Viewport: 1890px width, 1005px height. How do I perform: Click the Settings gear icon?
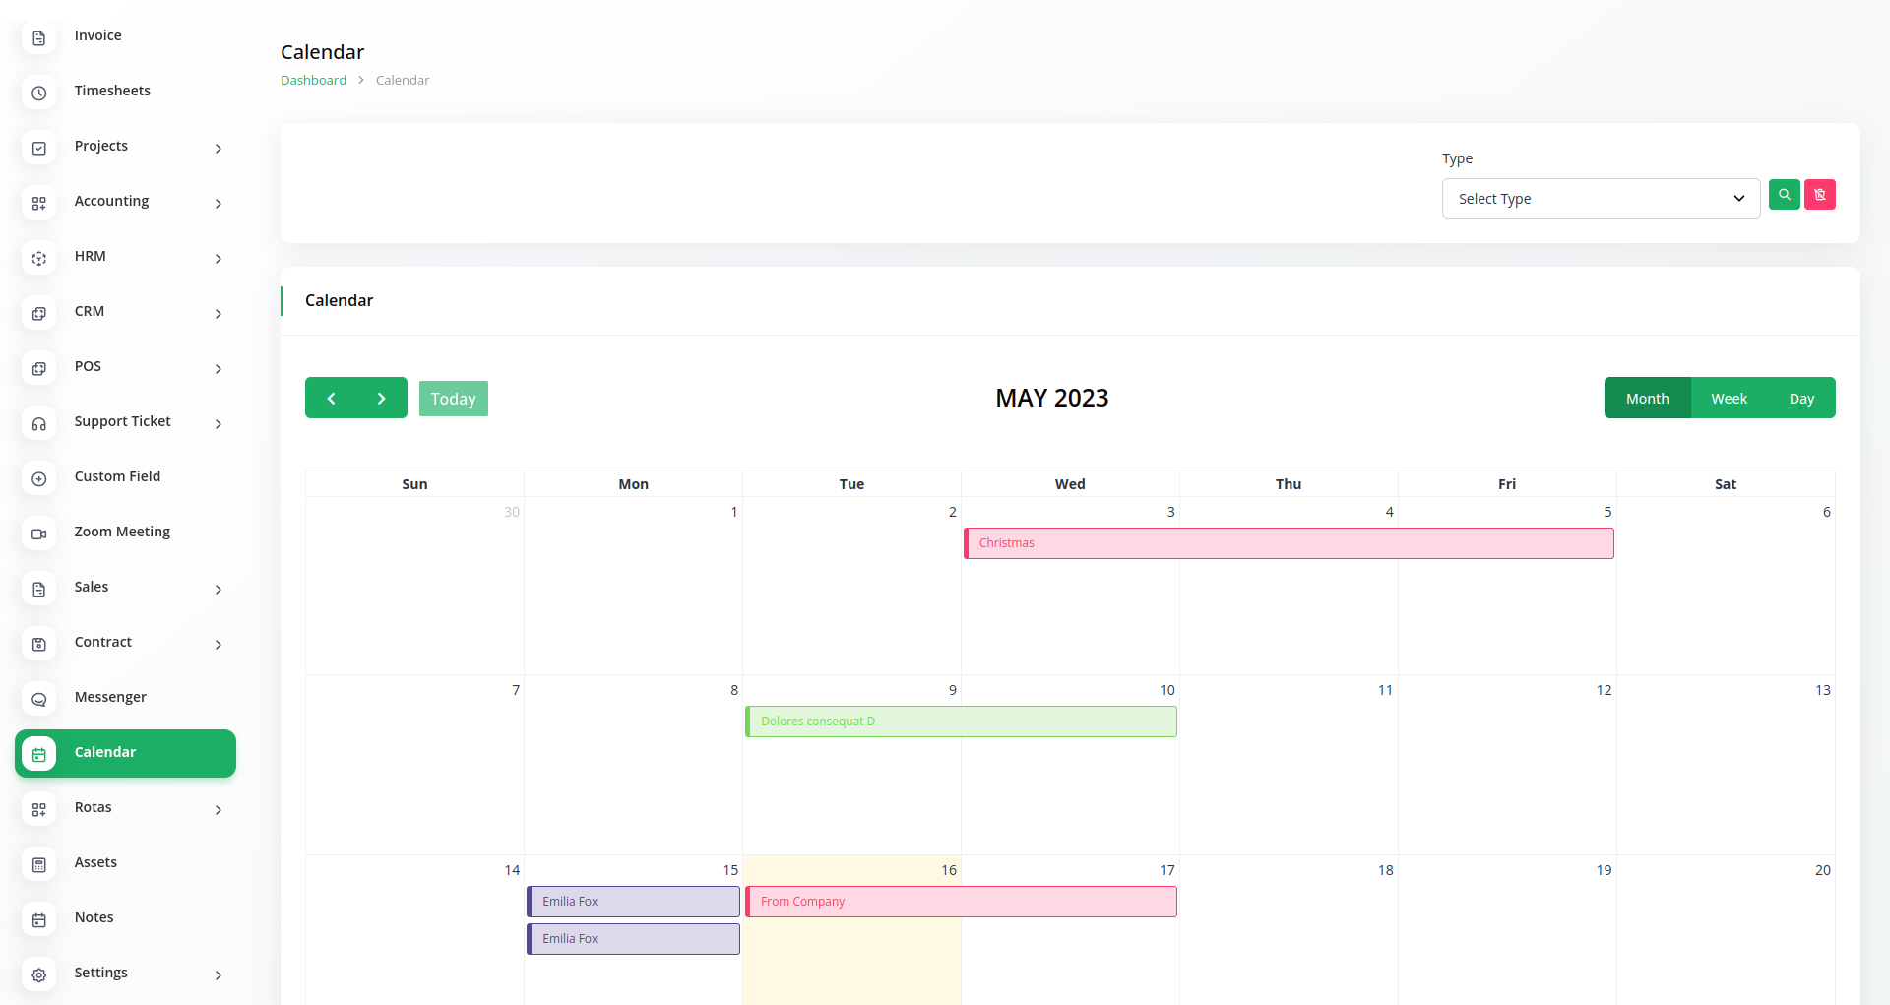click(39, 974)
